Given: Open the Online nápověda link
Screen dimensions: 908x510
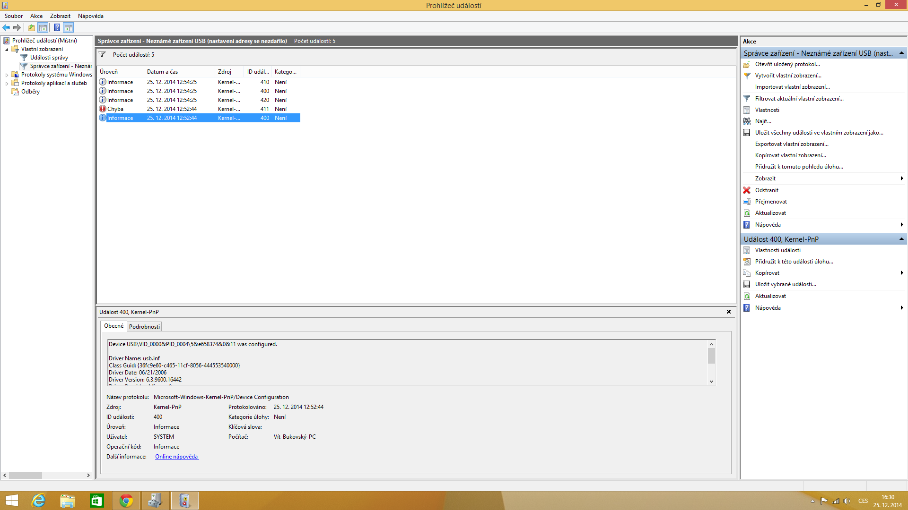Looking at the screenshot, I should (176, 457).
